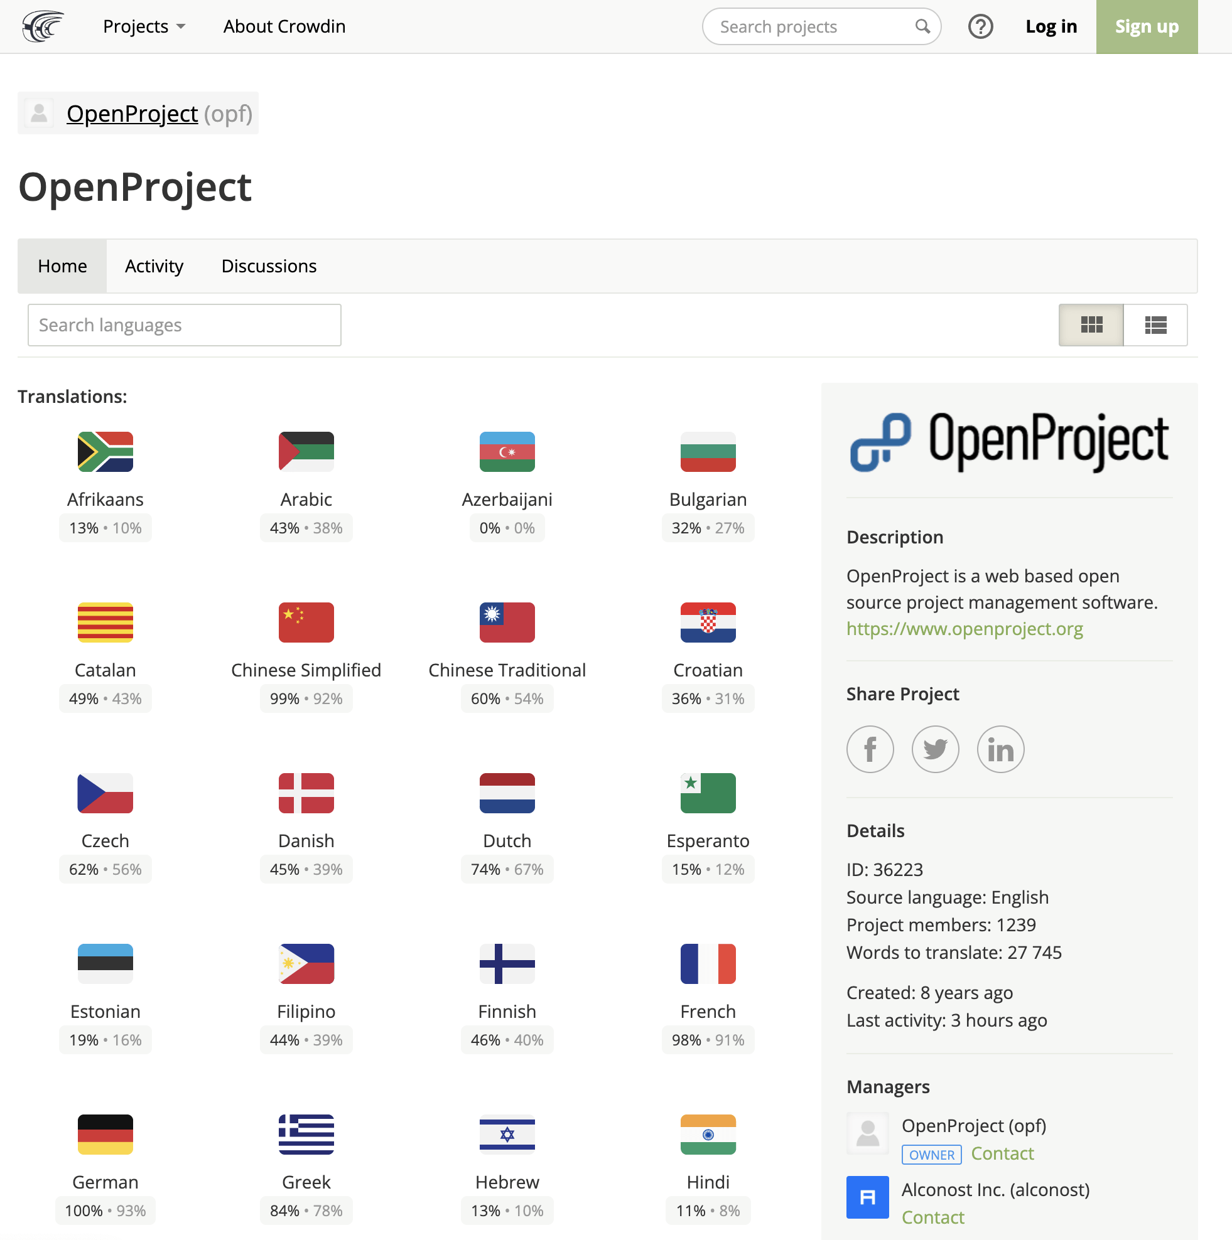Share the project on LinkedIn
This screenshot has height=1240, width=1232.
coord(1000,749)
